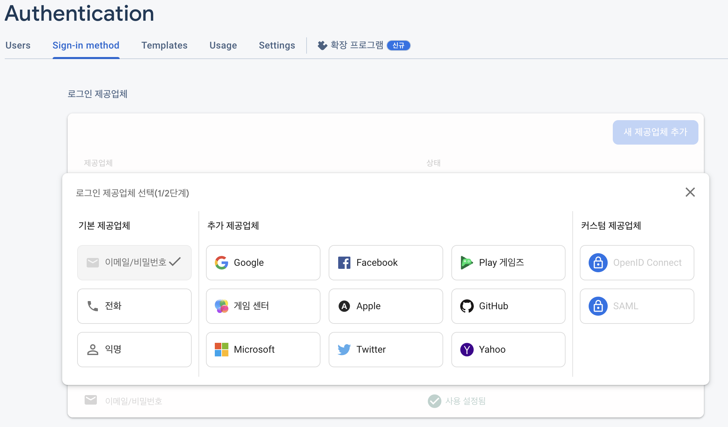Pick the Play 게임즈 provider

point(508,262)
